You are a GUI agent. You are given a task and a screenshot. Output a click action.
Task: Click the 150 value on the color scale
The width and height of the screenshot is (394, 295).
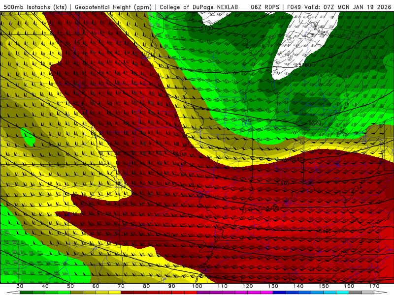point(324,286)
